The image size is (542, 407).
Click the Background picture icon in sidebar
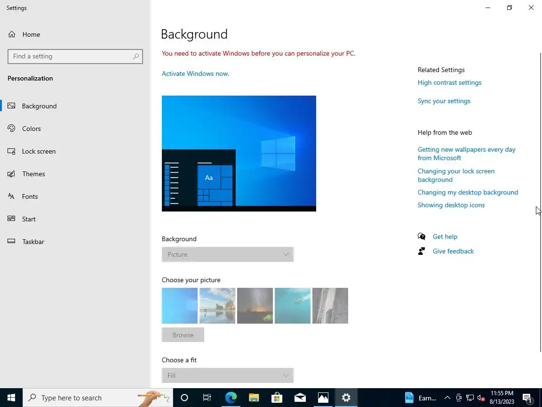tap(11, 106)
